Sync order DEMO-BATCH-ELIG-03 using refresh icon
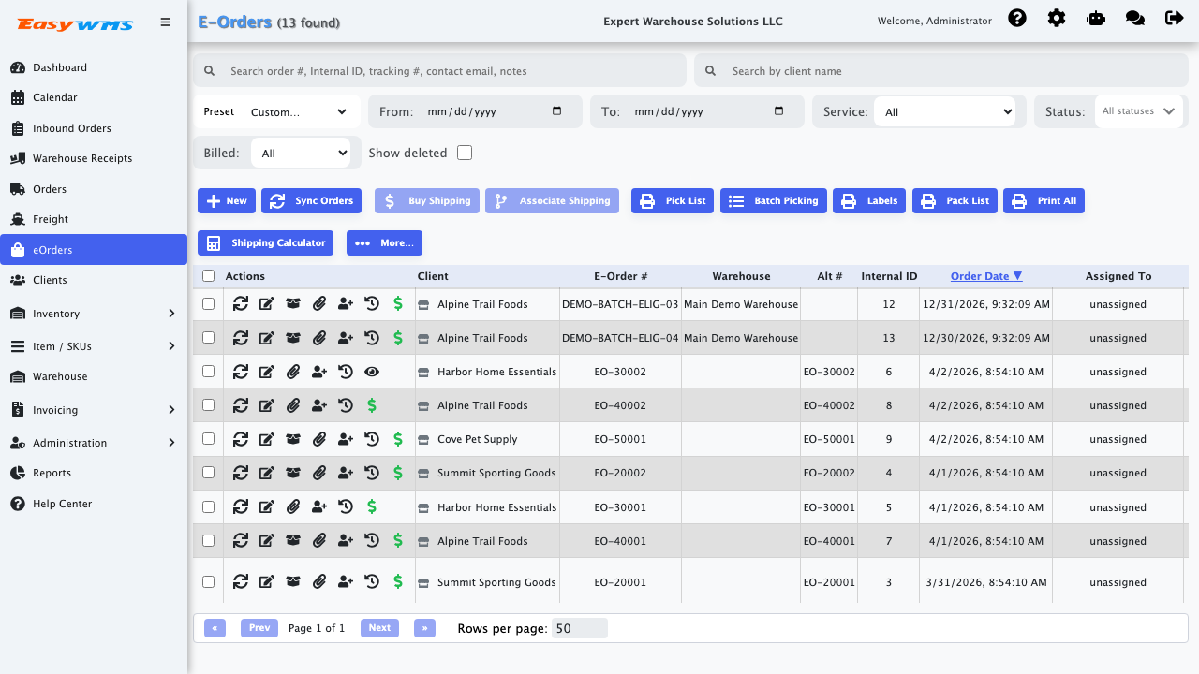Screen dimensions: 1199x674 click(241, 303)
